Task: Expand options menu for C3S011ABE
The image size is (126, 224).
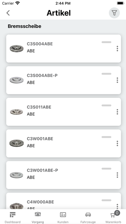Action: 117,112
